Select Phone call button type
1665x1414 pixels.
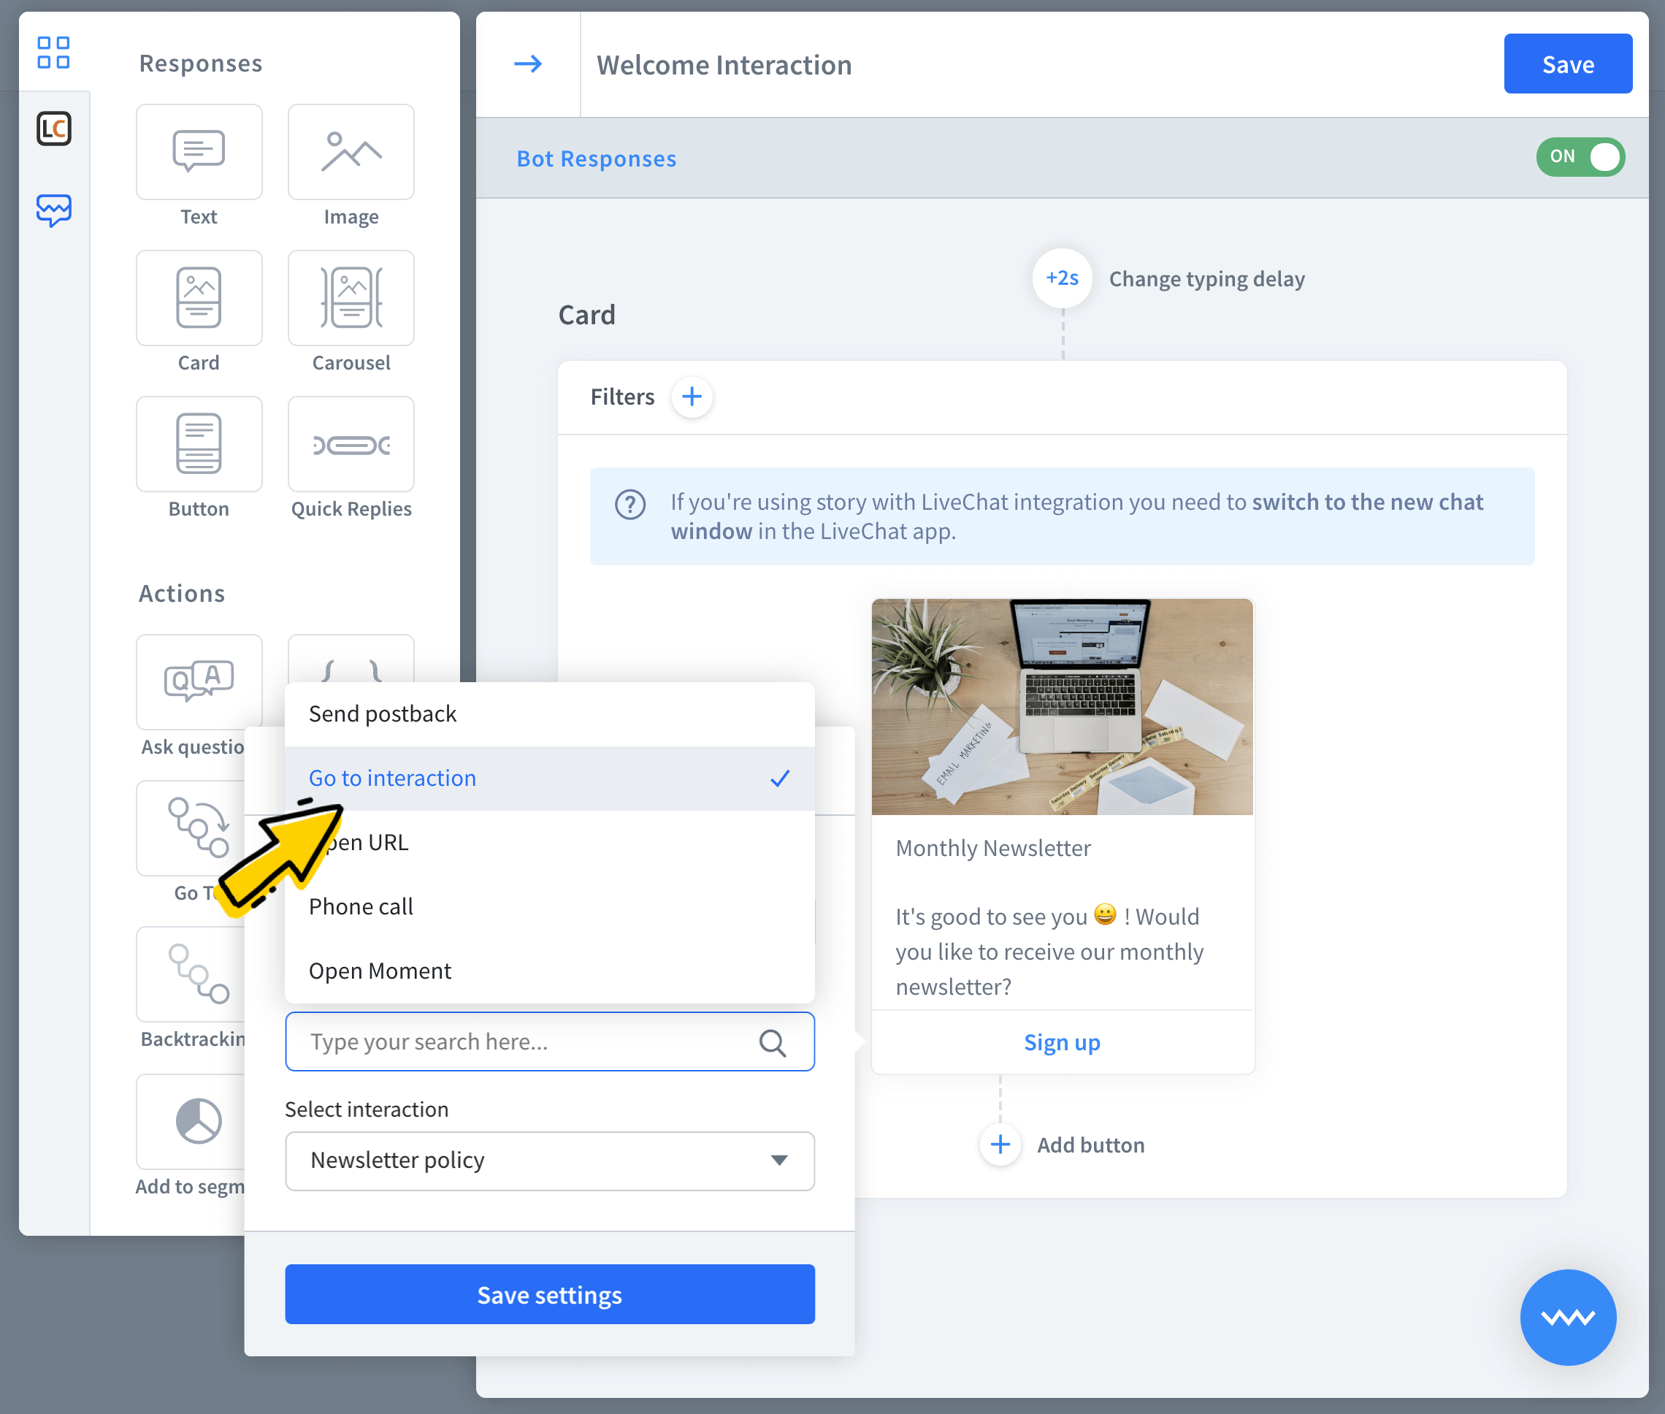(361, 907)
